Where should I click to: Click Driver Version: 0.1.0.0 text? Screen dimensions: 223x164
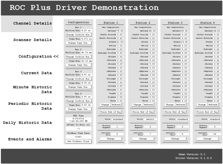click(194, 158)
